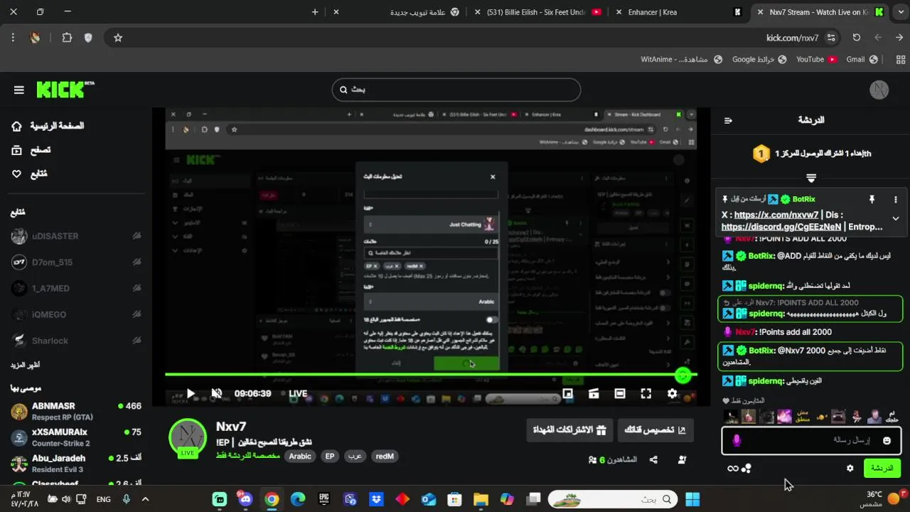Viewport: 910px width, 512px height.
Task: Open recommended channel Abu_Jaradeh
Action: pos(75,464)
